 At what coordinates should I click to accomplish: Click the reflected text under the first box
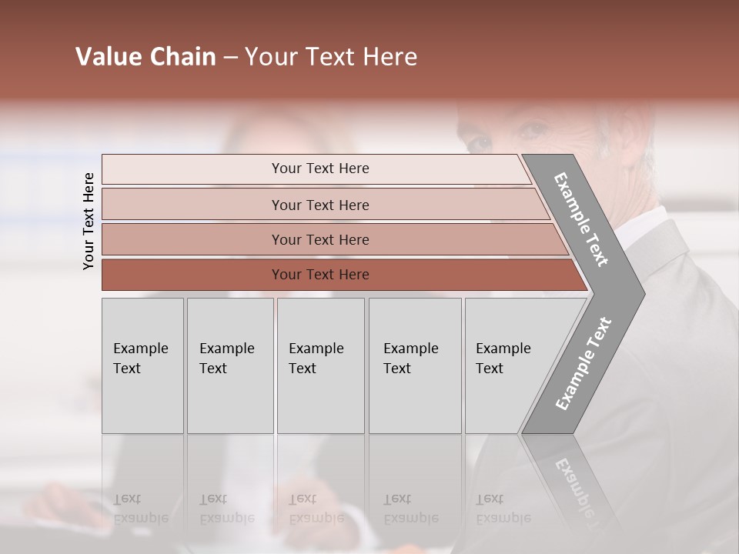click(x=141, y=509)
